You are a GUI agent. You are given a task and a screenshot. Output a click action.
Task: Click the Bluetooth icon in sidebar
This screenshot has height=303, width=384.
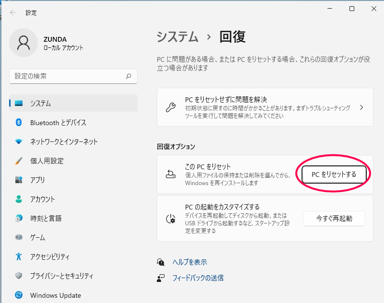(x=19, y=122)
